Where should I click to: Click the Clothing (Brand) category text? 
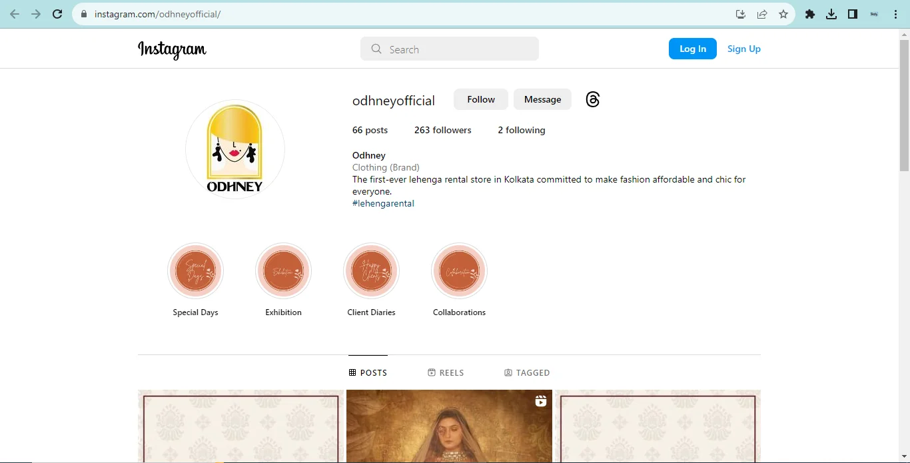coord(386,167)
